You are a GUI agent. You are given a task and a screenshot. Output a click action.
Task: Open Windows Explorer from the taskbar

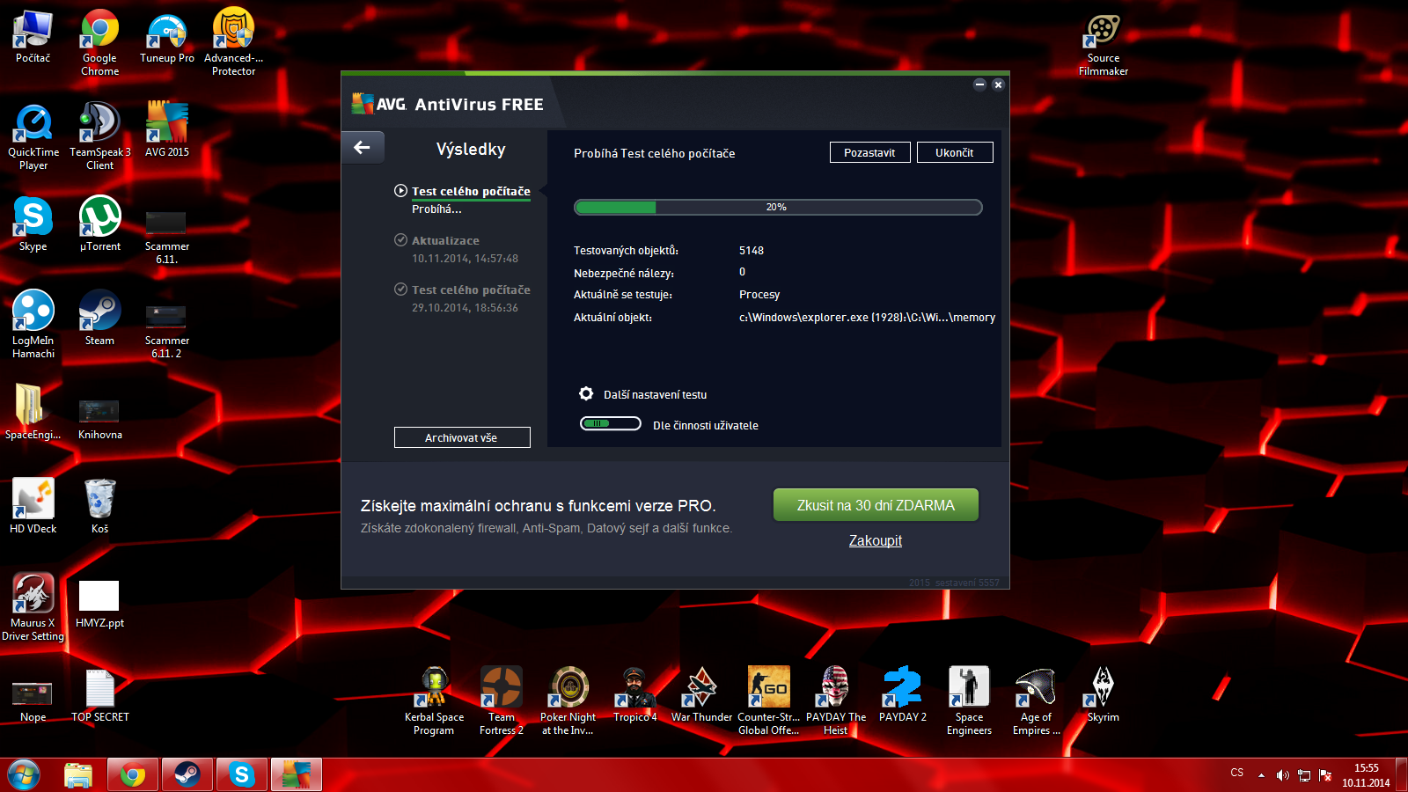point(78,775)
